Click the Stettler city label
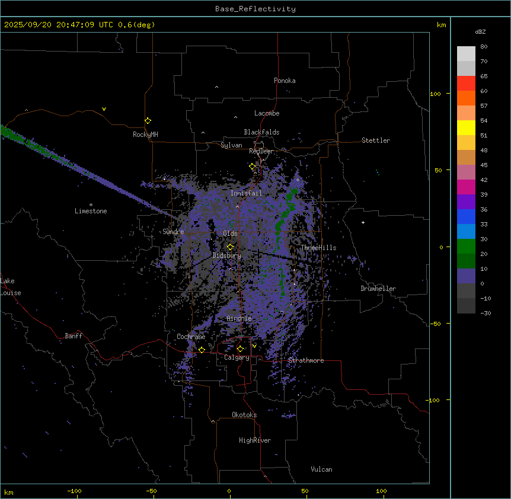Image resolution: width=511 pixels, height=499 pixels. [x=376, y=140]
